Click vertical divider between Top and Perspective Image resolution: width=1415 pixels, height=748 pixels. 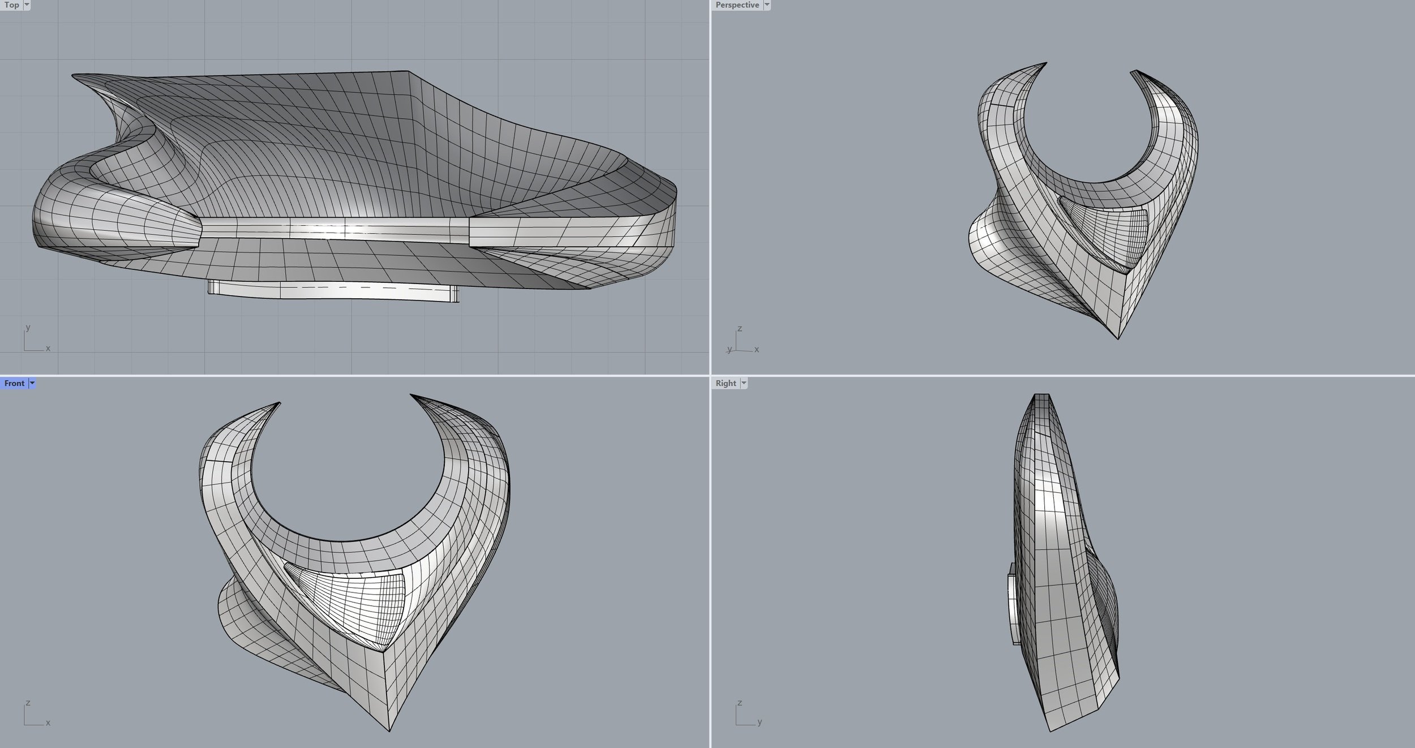tap(710, 187)
